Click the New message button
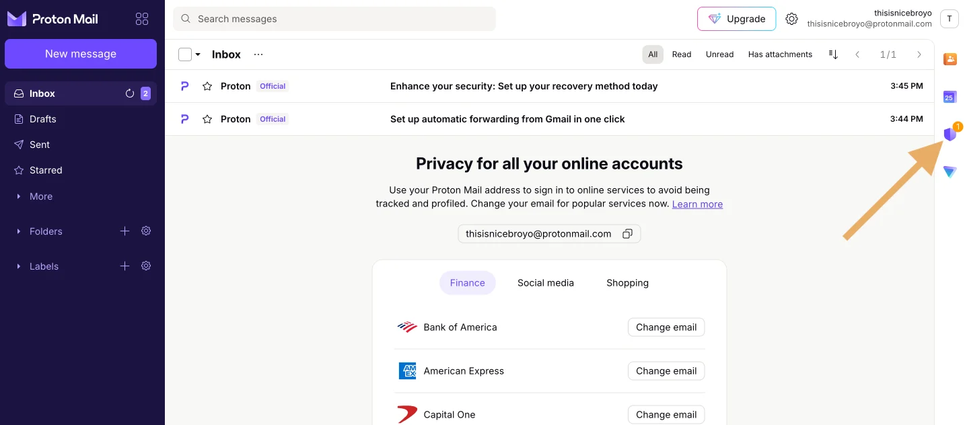Screen dimensions: 965x425 pos(81,54)
